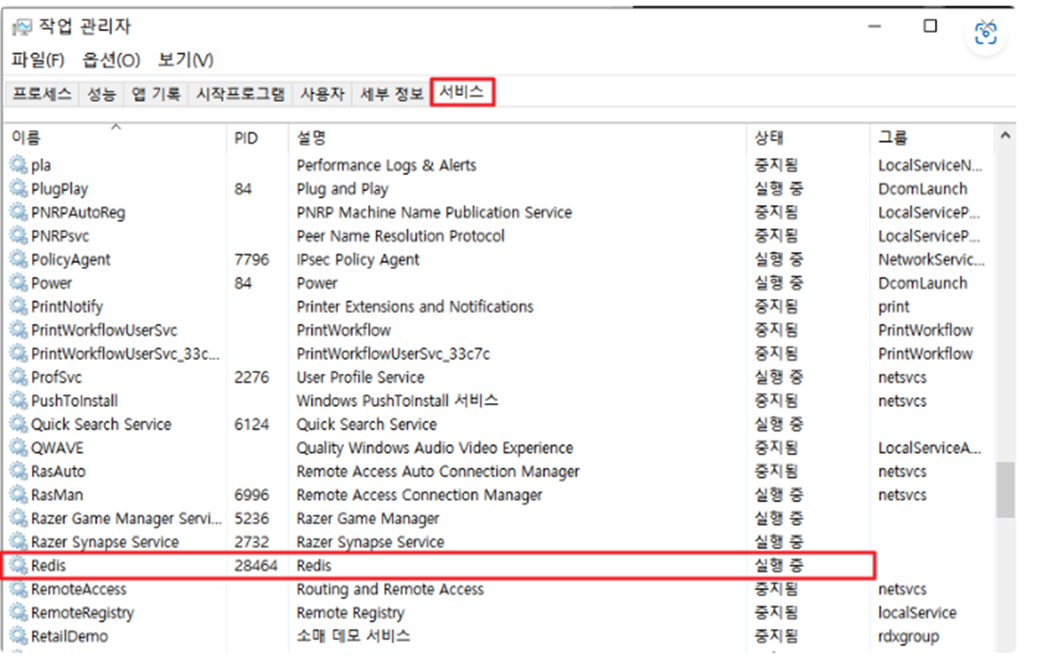The image size is (1041, 672).
Task: Click the RasMan service icon
Action: point(19,494)
